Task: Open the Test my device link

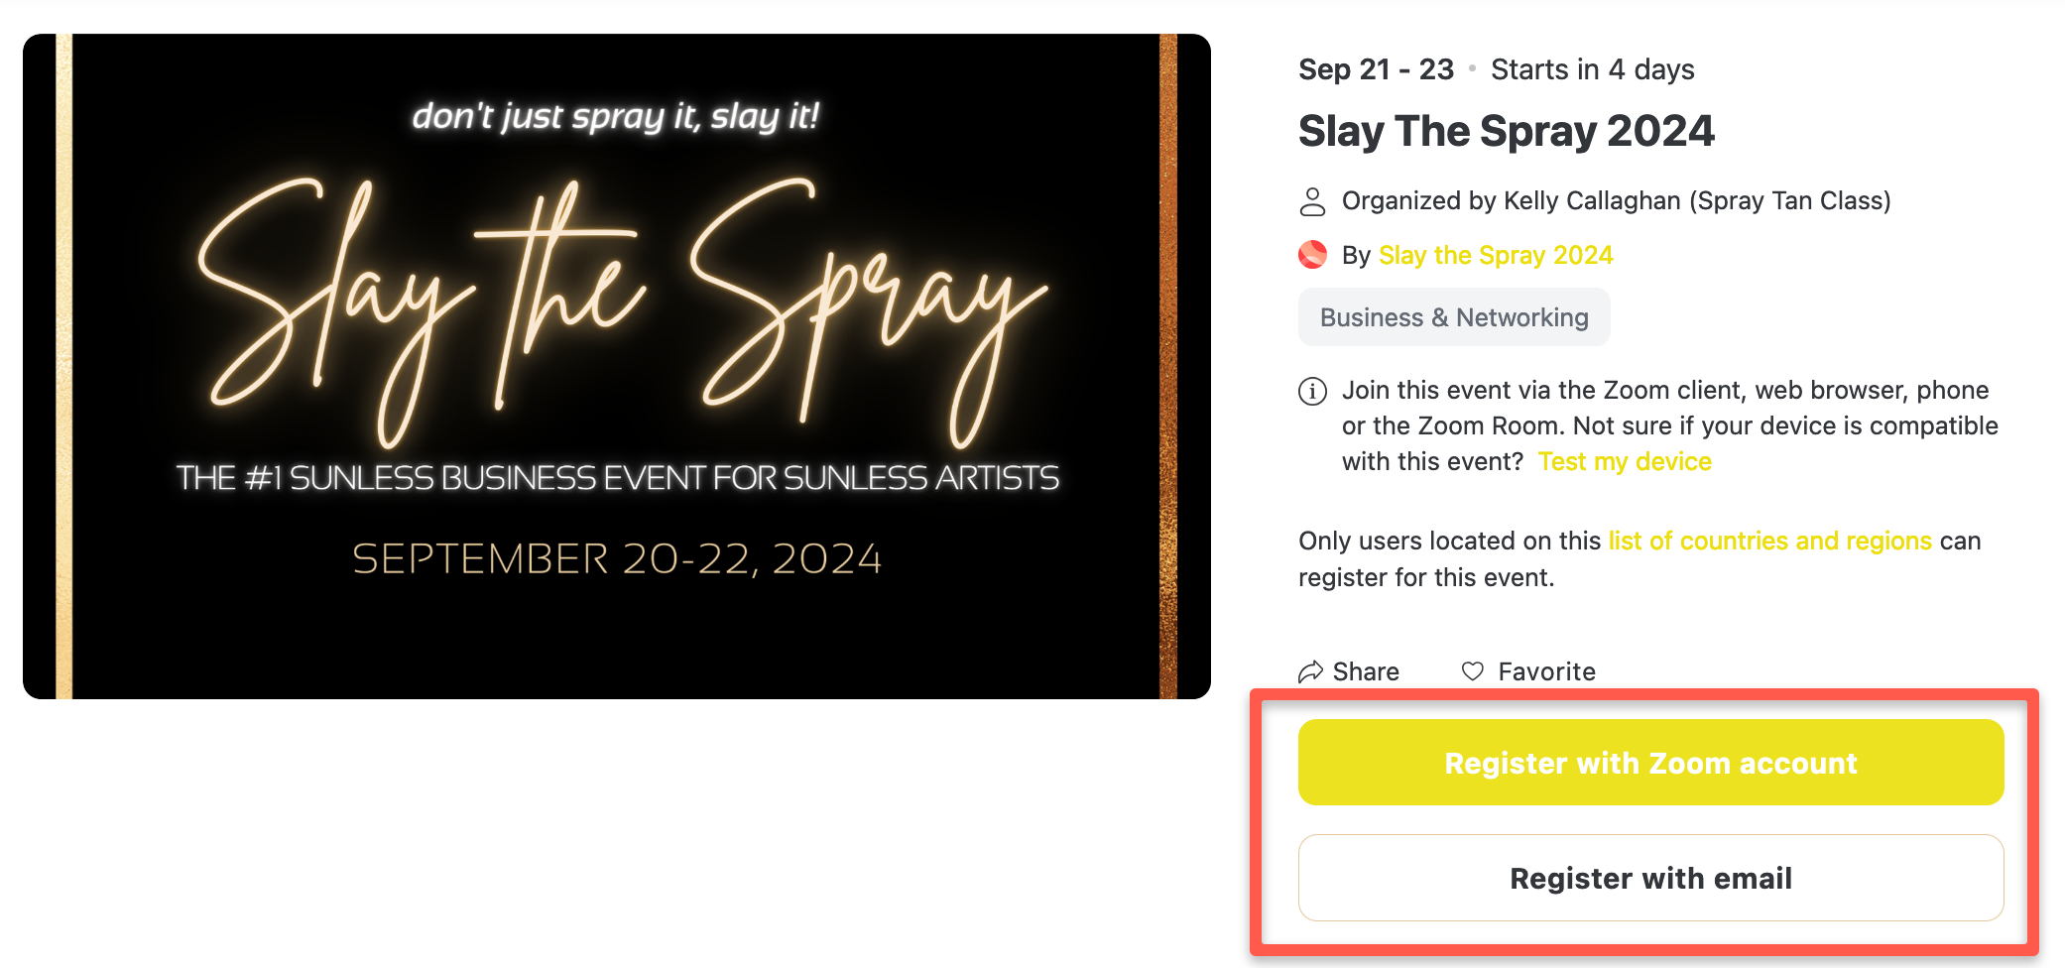Action: tap(1625, 461)
